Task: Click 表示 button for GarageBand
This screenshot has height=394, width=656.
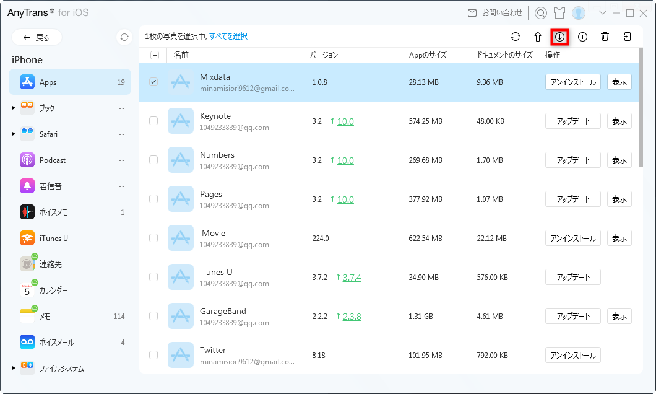Action: click(x=619, y=316)
